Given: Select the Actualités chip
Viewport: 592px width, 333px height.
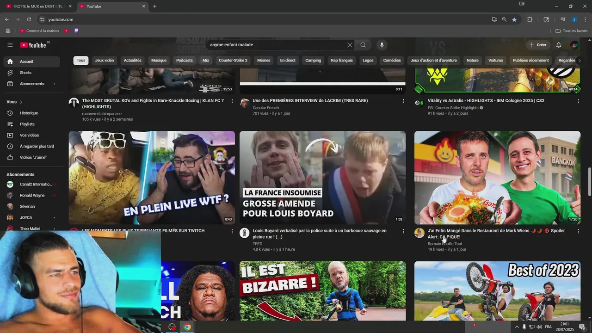Looking at the screenshot, I should [x=133, y=60].
